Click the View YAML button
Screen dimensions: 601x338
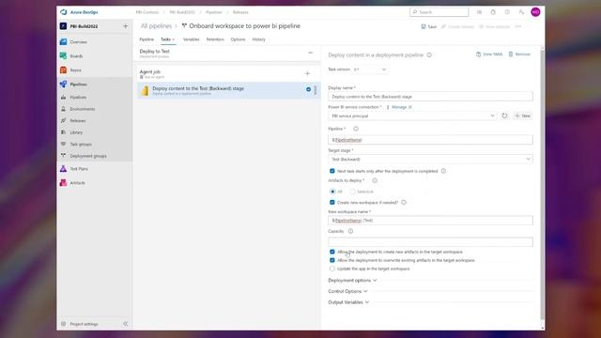click(489, 54)
